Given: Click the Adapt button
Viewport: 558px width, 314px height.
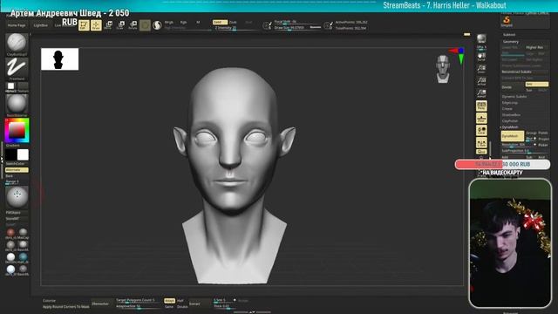Looking at the screenshot, I should coord(169,301).
